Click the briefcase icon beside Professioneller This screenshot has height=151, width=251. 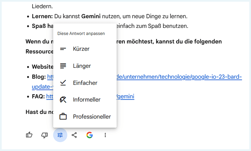tap(63, 117)
